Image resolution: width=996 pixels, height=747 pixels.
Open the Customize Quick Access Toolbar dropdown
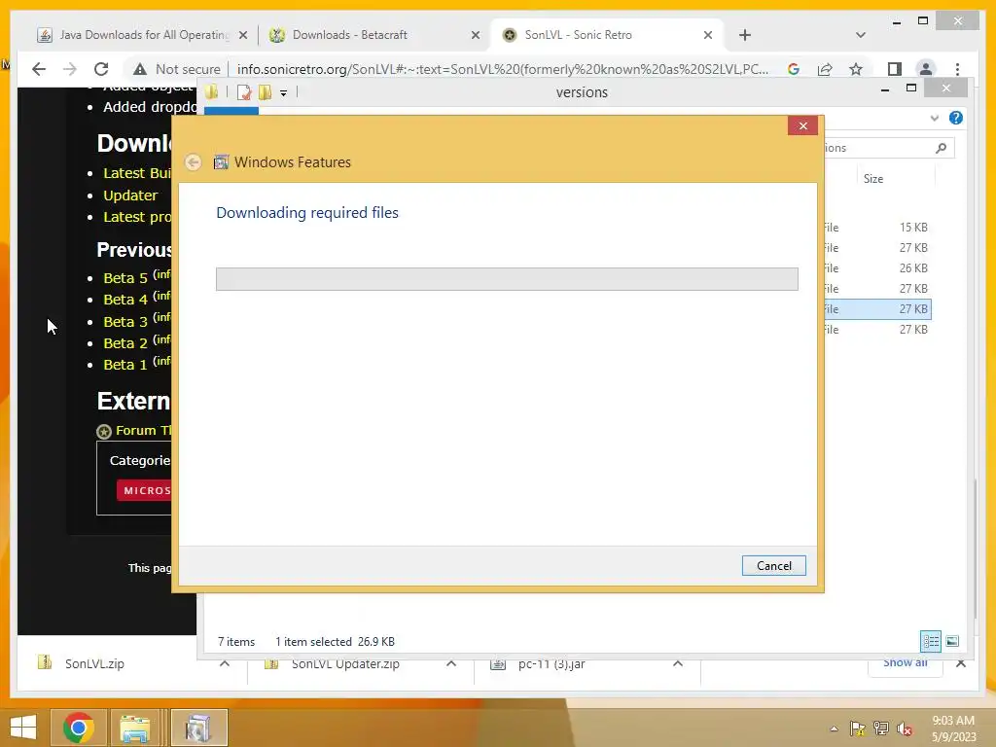283,93
